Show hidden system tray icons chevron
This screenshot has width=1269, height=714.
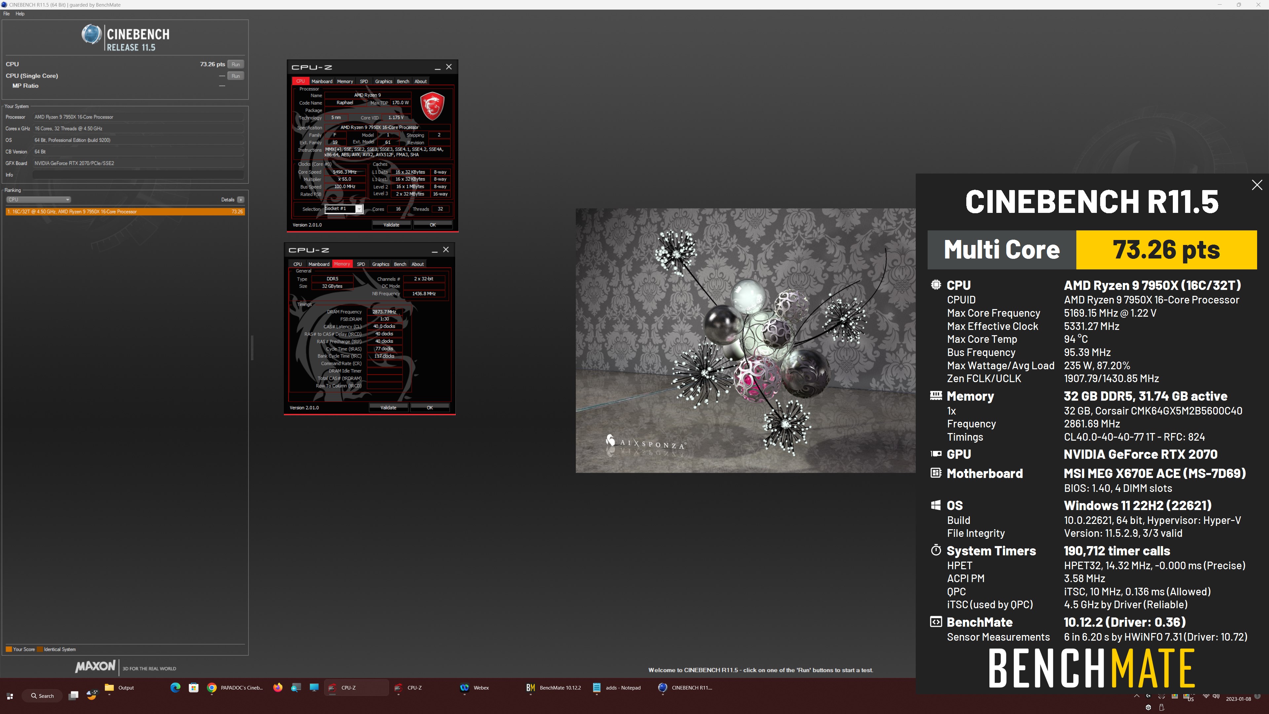coord(1137,696)
